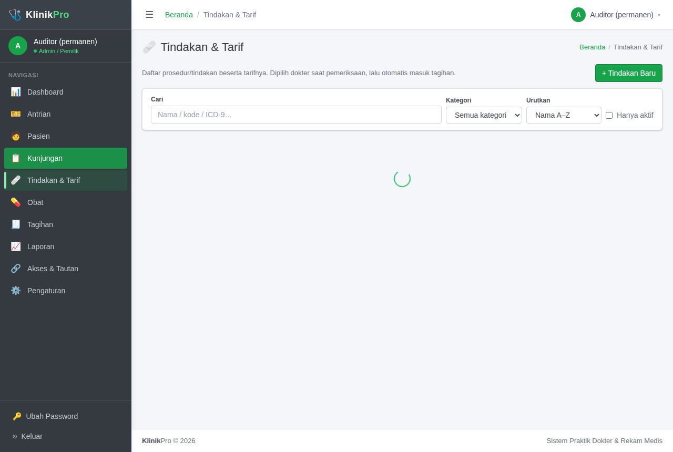Click Auditor (permanen) name in top header
Viewport: 673px width, 452px height.
[x=621, y=15]
